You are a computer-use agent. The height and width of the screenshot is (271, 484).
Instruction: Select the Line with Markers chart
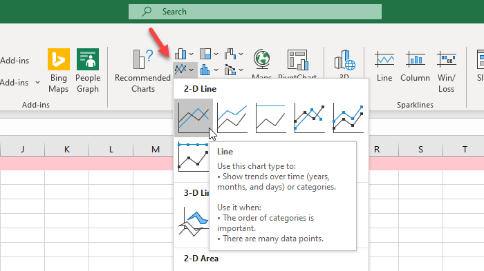click(309, 118)
